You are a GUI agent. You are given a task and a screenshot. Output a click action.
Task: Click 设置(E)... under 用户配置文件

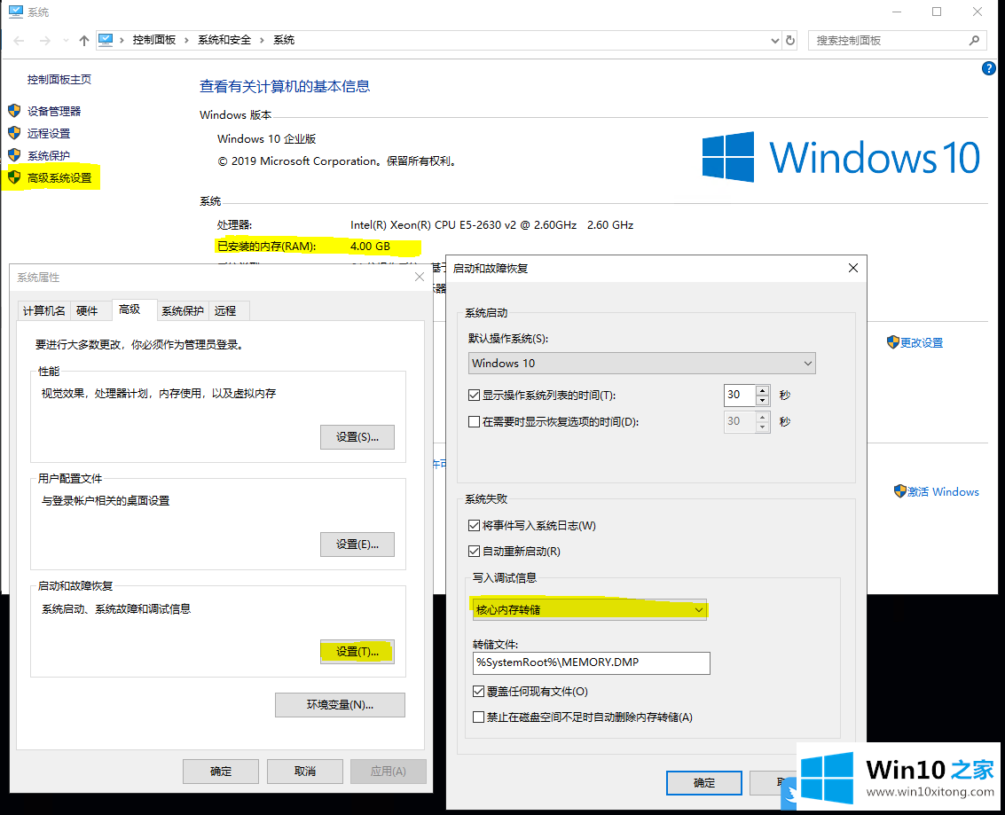point(357,545)
